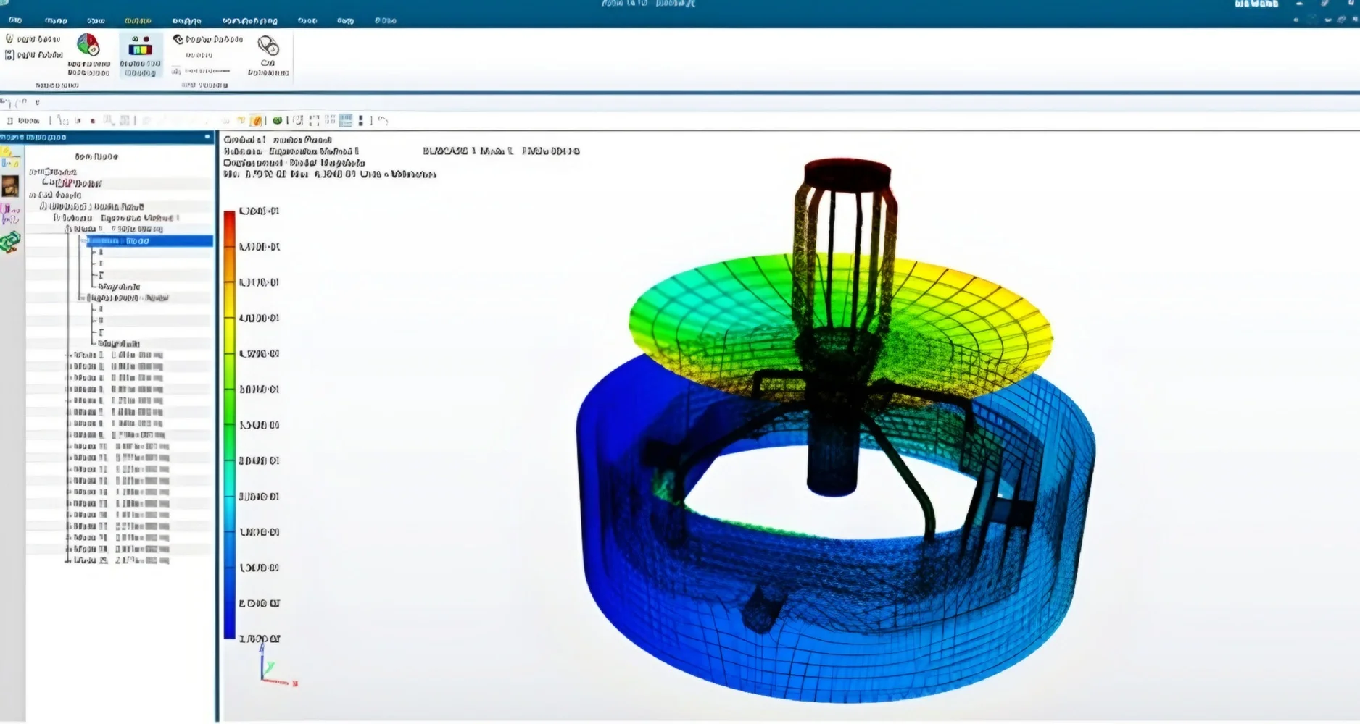Expand the last row in the results tree

click(x=68, y=560)
